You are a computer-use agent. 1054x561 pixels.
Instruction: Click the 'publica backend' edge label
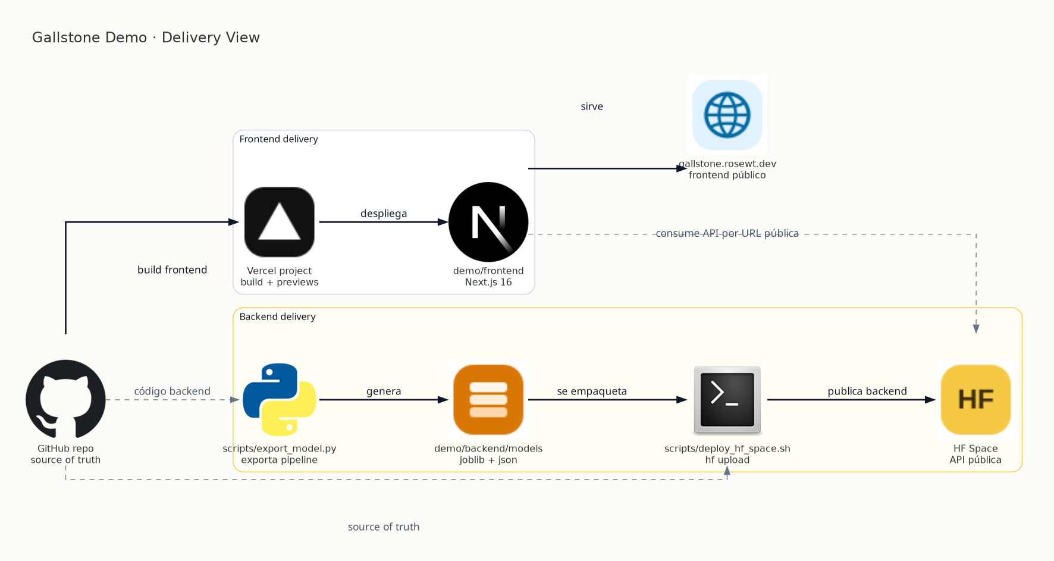click(x=867, y=391)
